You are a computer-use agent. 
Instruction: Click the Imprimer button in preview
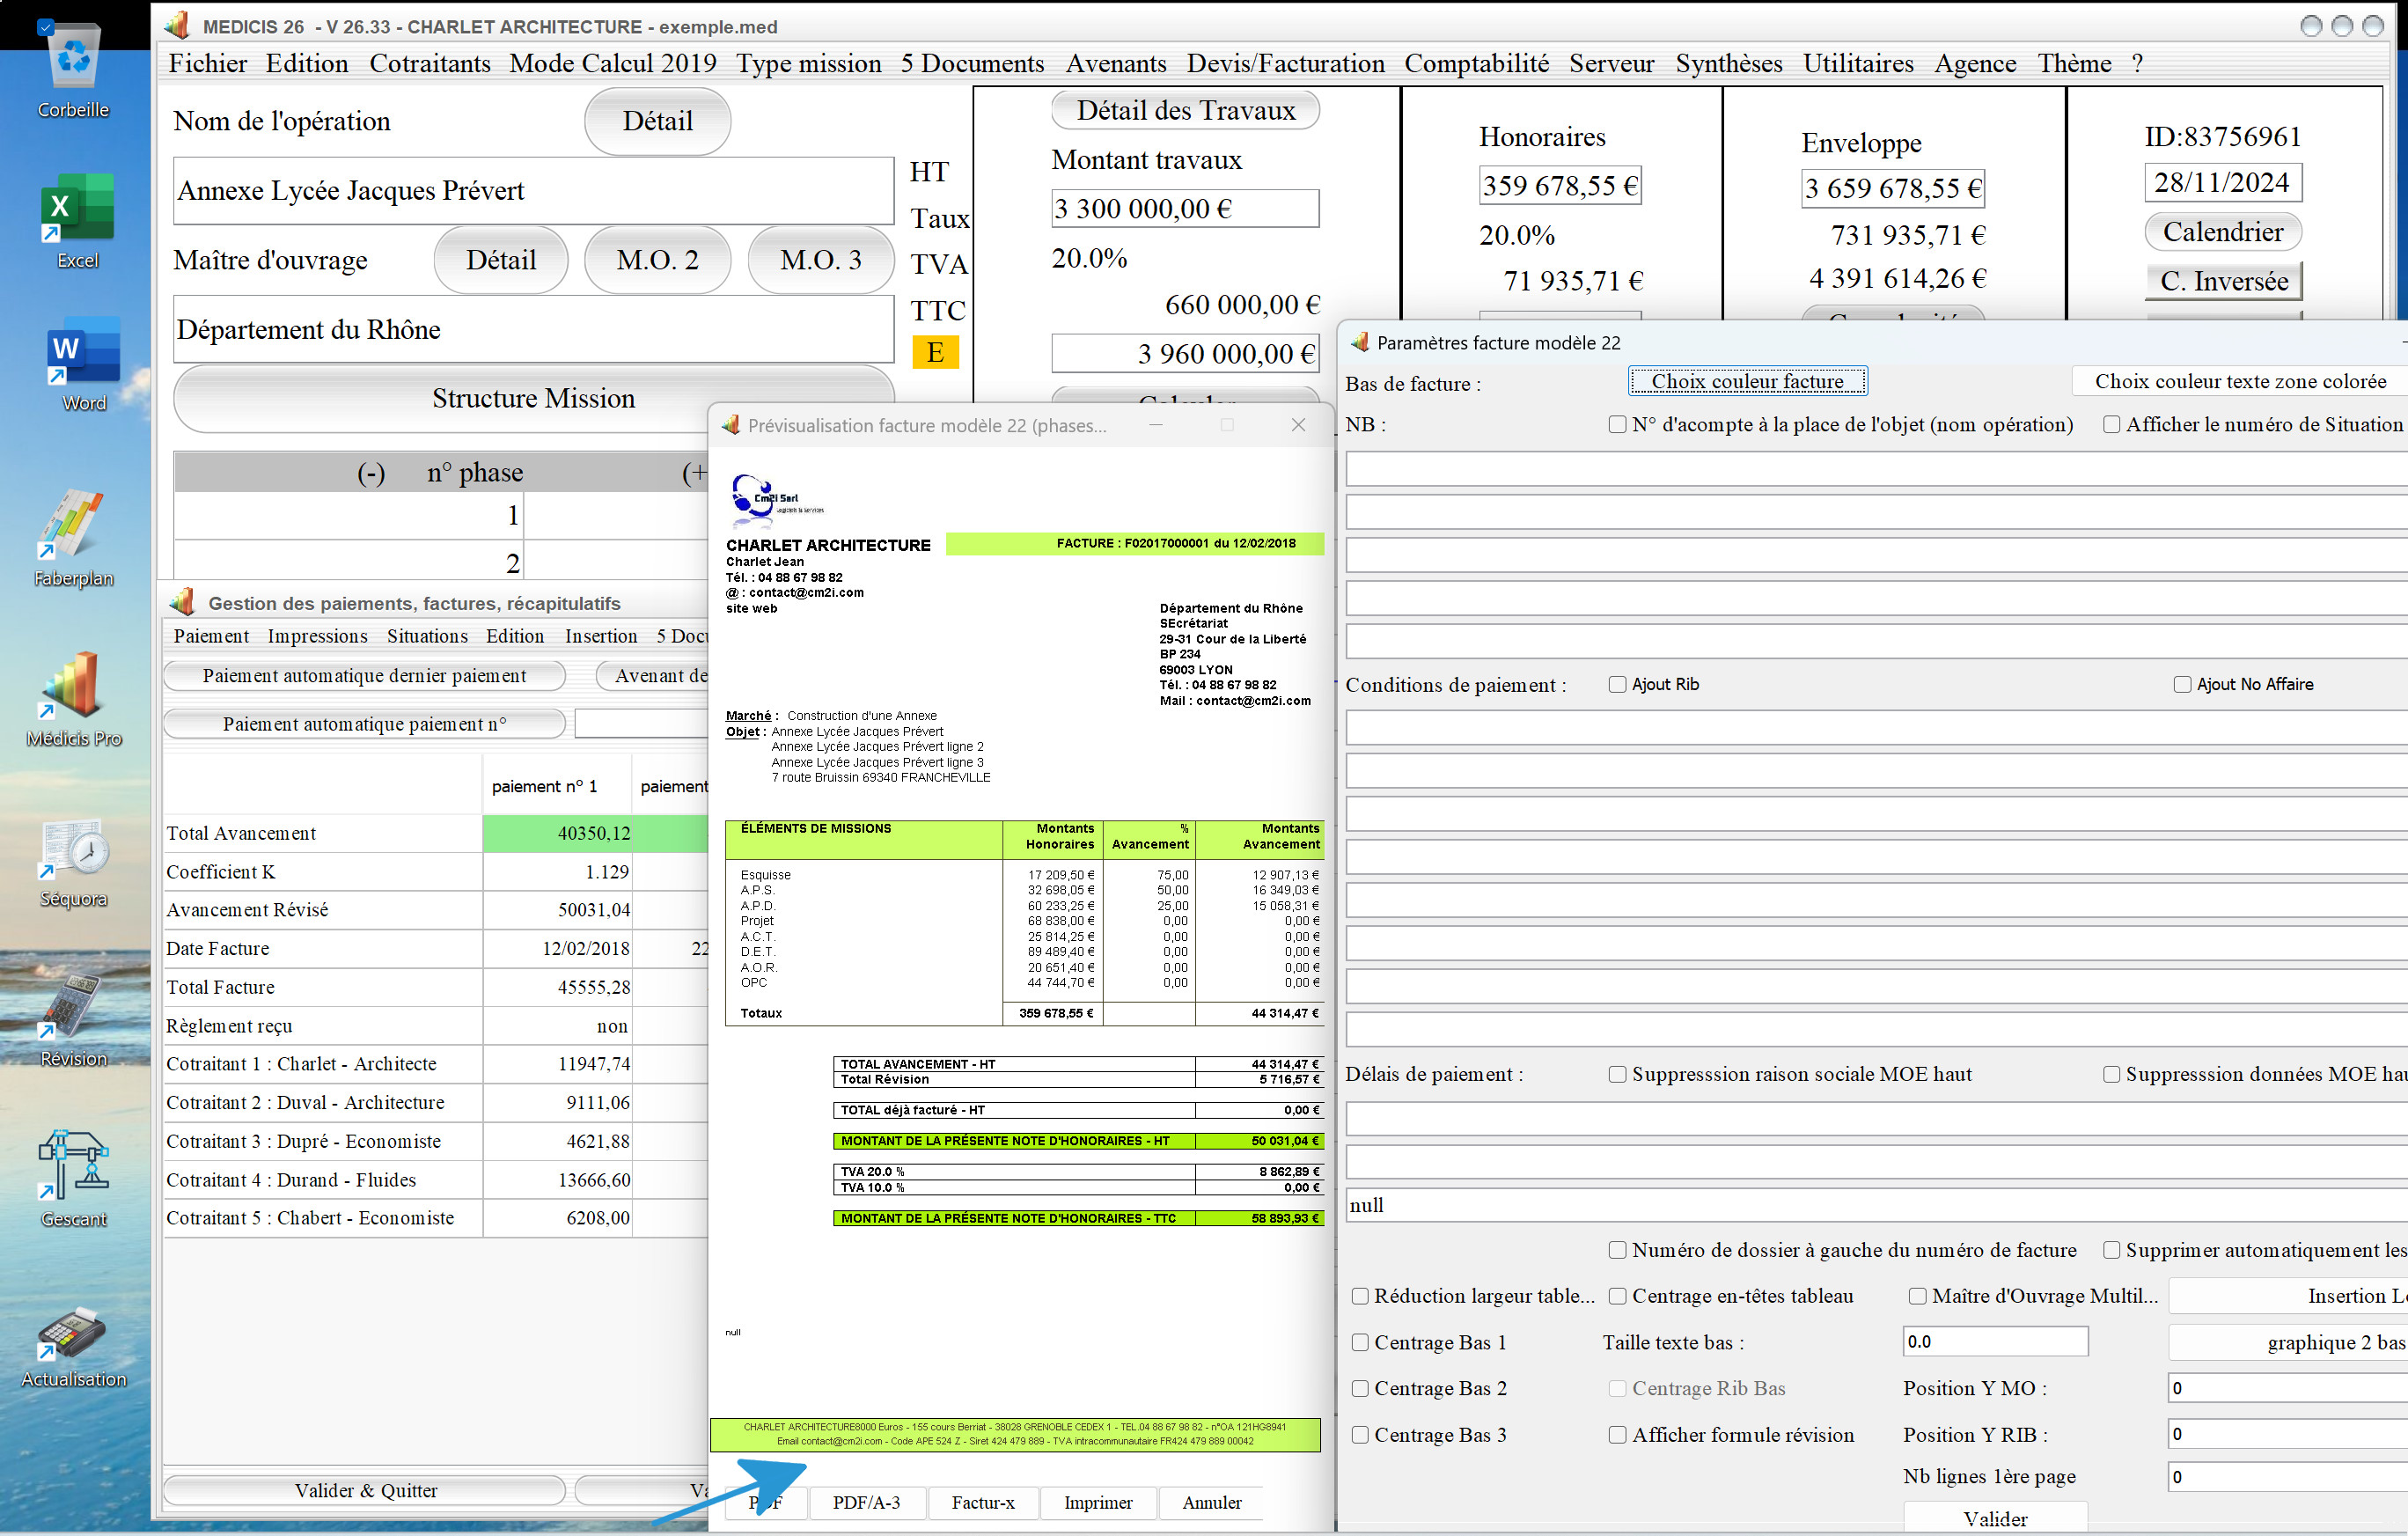pos(1098,1502)
